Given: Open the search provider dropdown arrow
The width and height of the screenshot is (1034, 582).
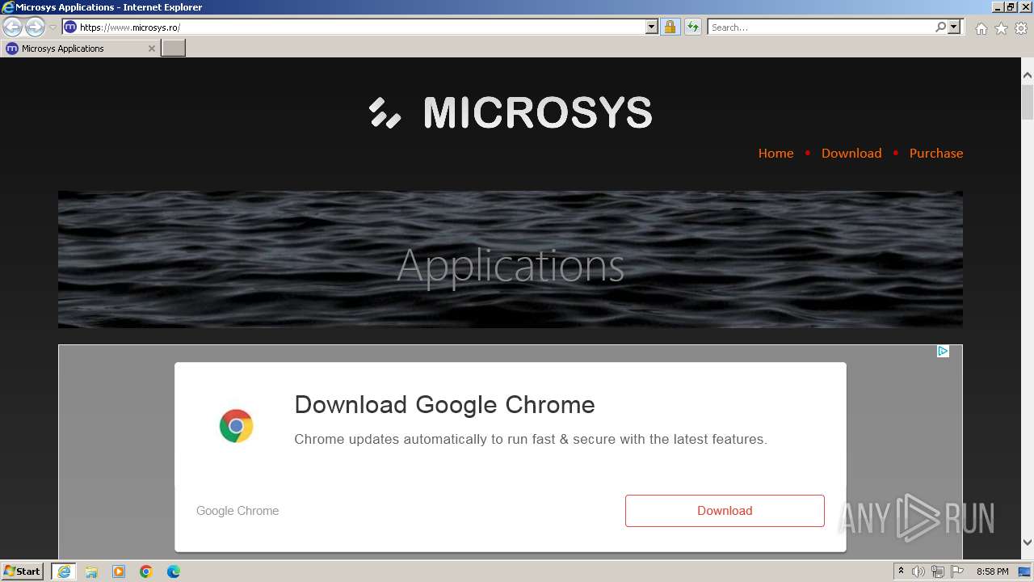Looking at the screenshot, I should tap(954, 27).
